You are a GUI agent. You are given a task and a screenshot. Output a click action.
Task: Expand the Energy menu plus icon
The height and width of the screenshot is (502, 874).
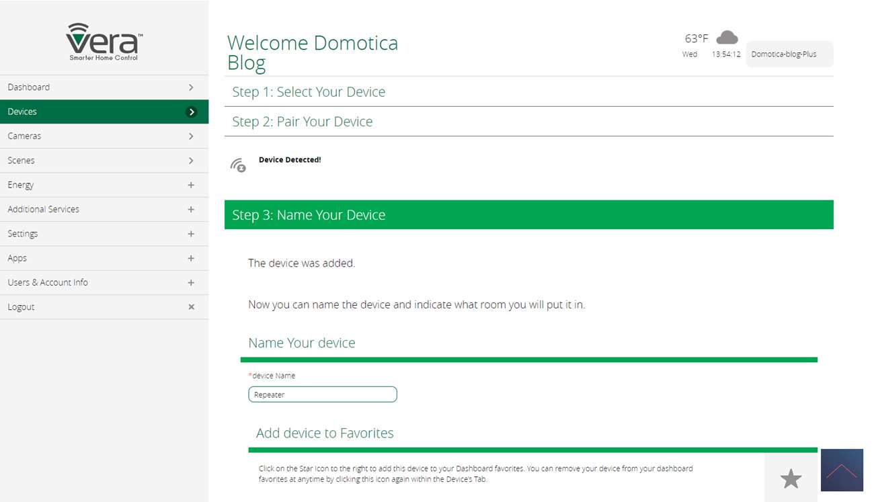click(x=191, y=185)
